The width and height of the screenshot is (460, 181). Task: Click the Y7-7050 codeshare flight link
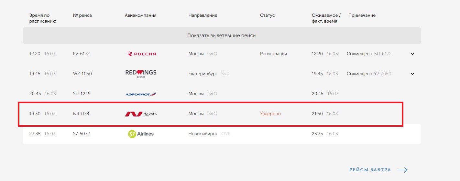pyautogui.click(x=382, y=74)
